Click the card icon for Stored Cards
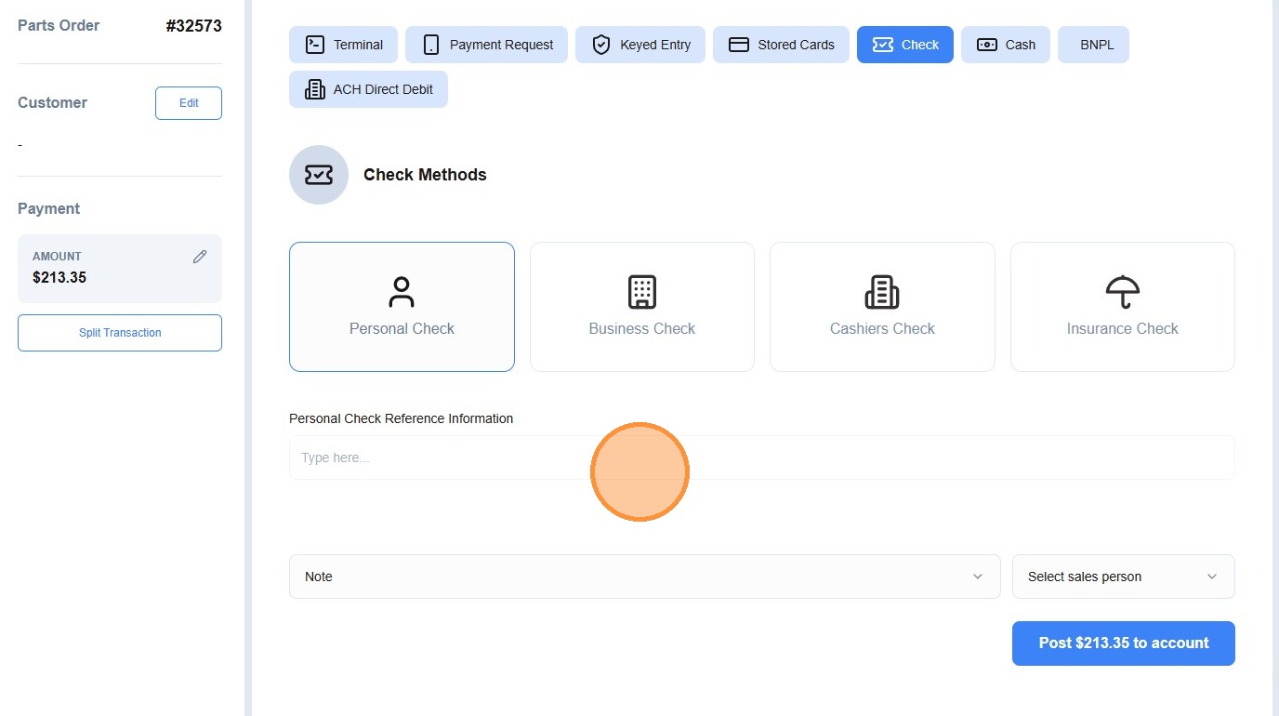 [x=739, y=45]
